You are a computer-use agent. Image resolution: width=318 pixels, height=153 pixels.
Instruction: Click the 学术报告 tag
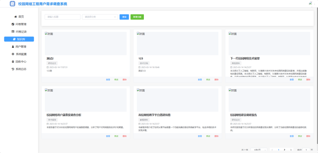pyautogui.click(x=52, y=120)
